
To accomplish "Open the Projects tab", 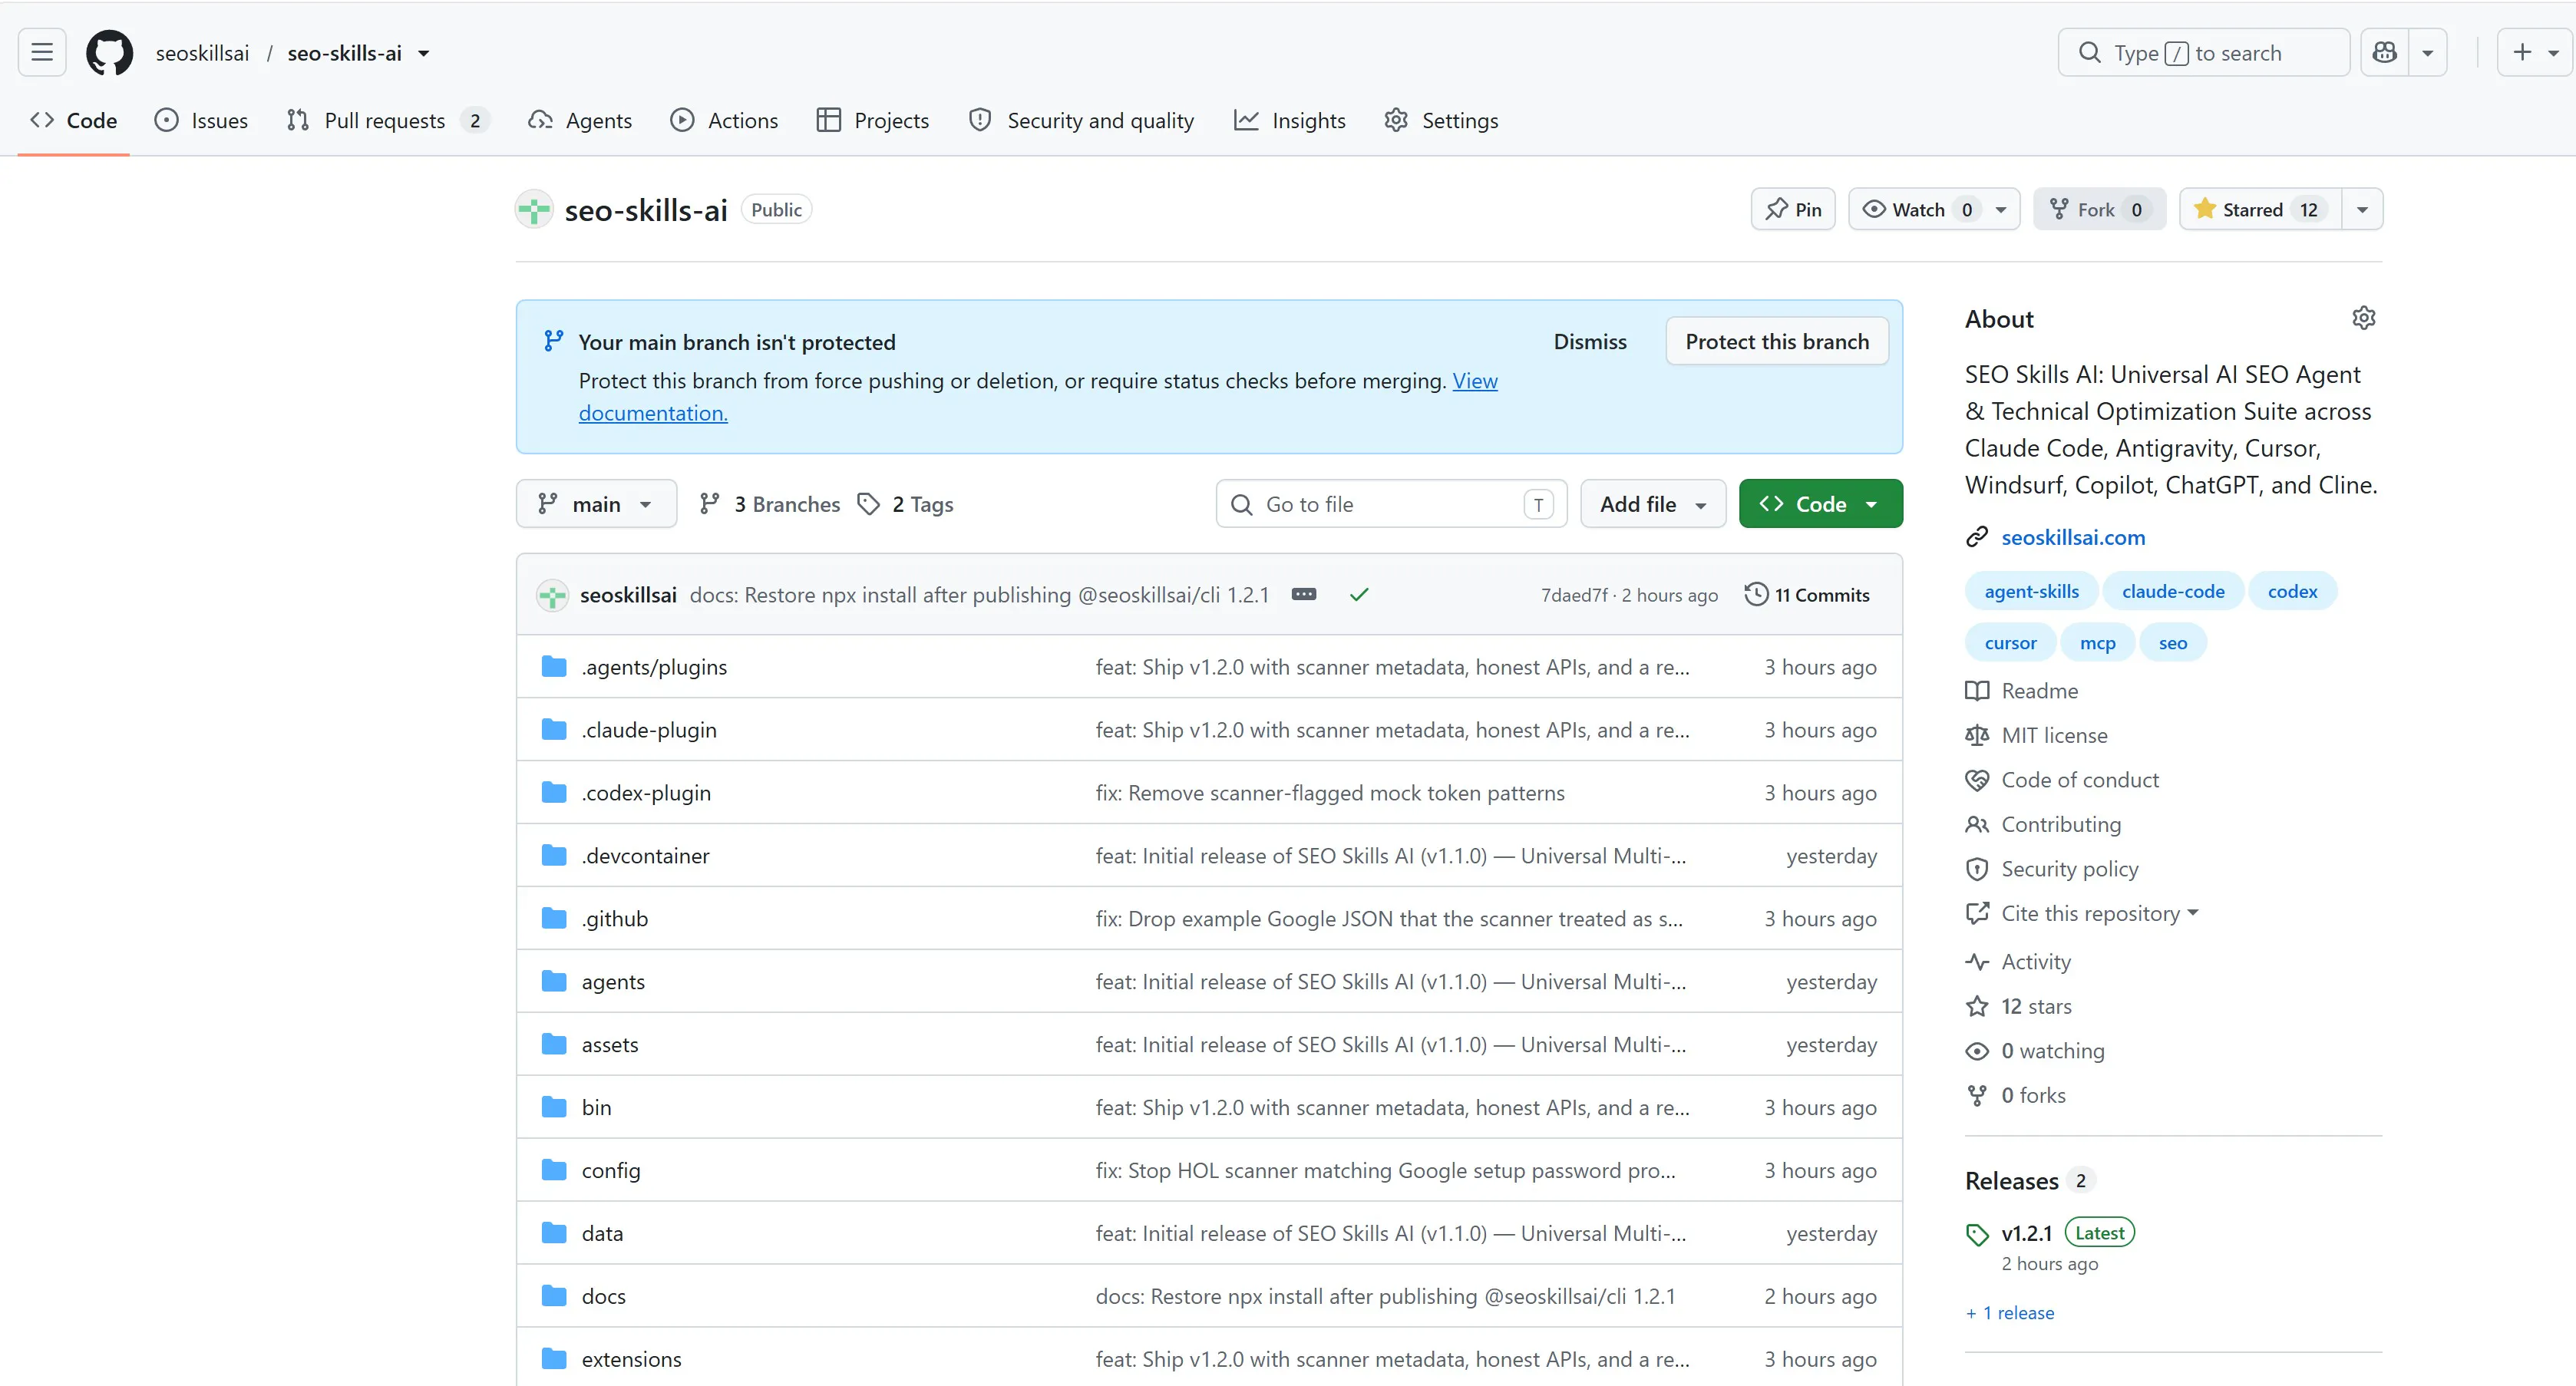I will 872,120.
